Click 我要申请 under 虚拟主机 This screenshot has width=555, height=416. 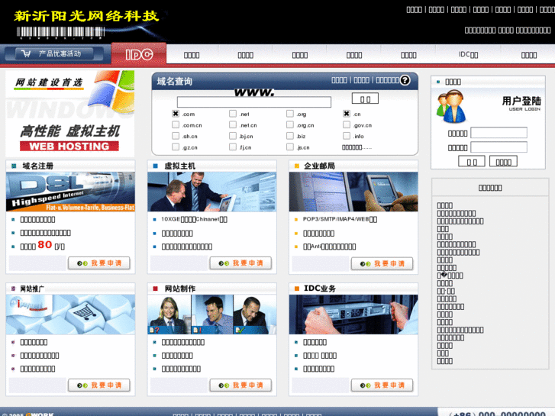point(240,263)
